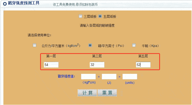The width and height of the screenshot is (192, 105).
Task: Click the 请选择使用单位 label
Action: coord(39,35)
